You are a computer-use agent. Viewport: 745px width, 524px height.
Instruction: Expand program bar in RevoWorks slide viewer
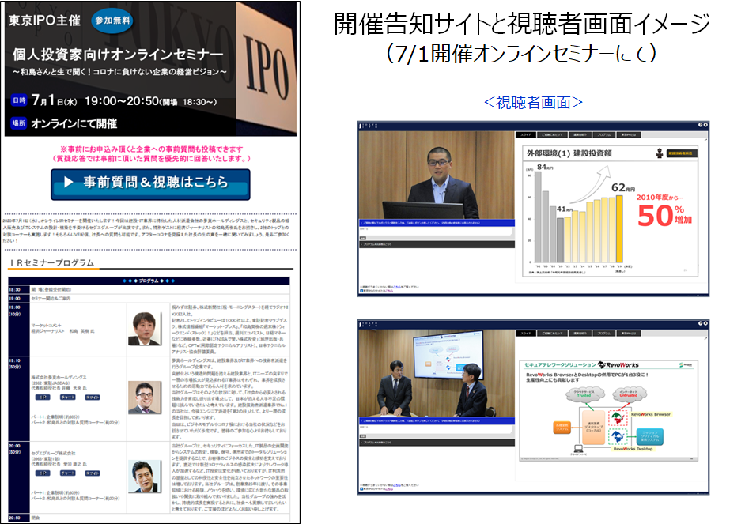click(437, 443)
